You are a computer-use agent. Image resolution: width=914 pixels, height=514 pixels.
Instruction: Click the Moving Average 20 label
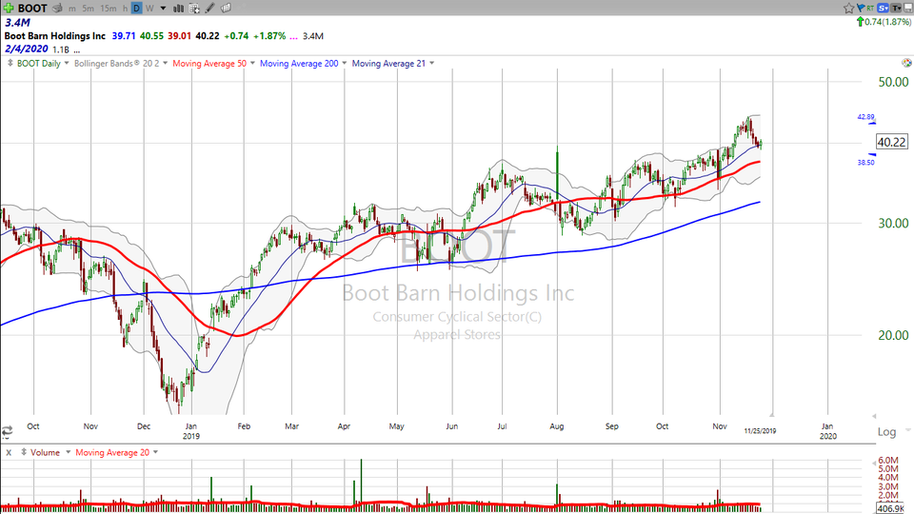pyautogui.click(x=112, y=452)
